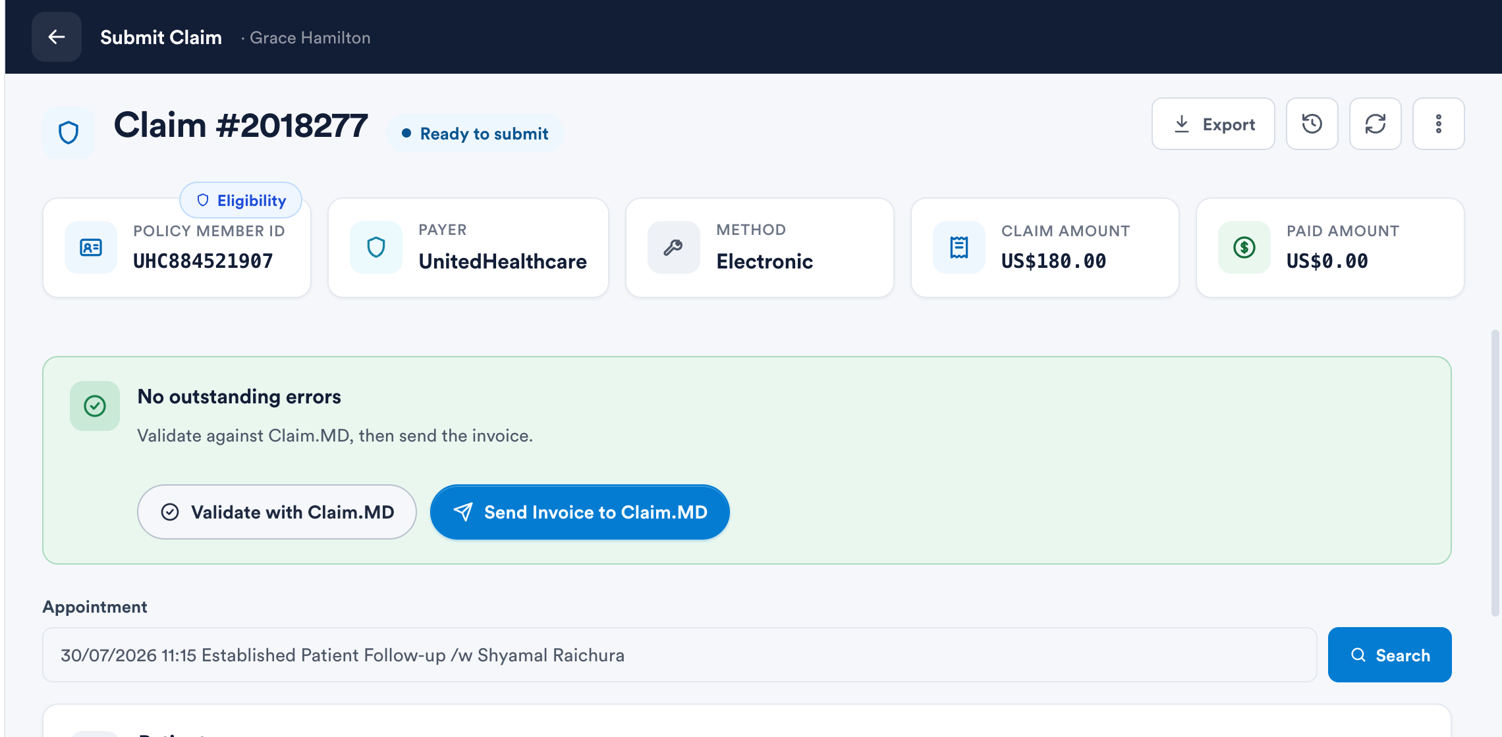Export the claim
This screenshot has height=737, width=1502.
[1213, 124]
